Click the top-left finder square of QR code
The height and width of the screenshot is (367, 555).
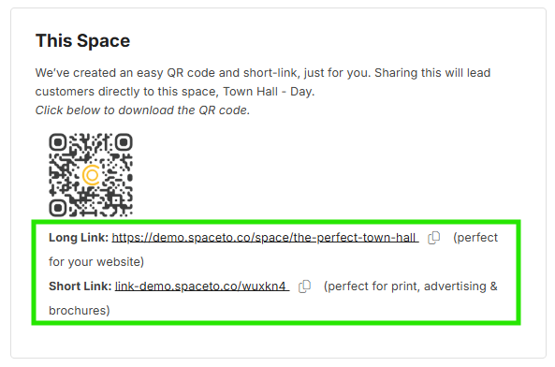pos(58,142)
